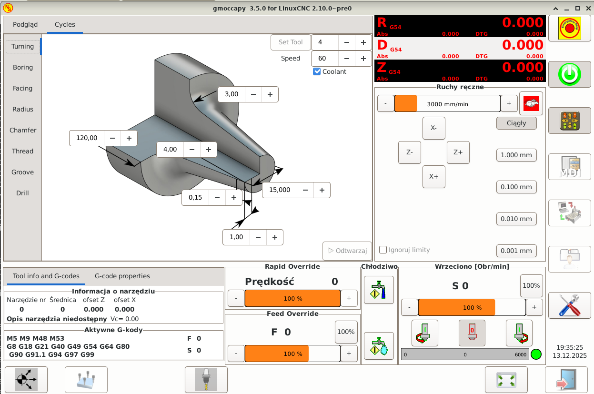Choose the Drill cycle
The width and height of the screenshot is (594, 394).
pos(23,193)
